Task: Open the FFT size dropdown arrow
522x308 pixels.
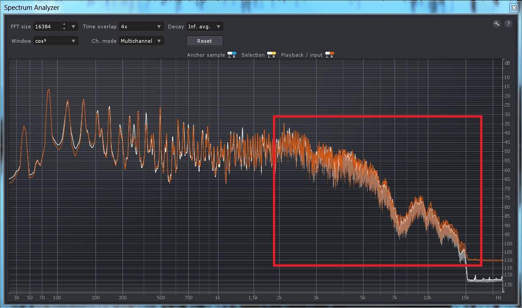Action: point(73,27)
